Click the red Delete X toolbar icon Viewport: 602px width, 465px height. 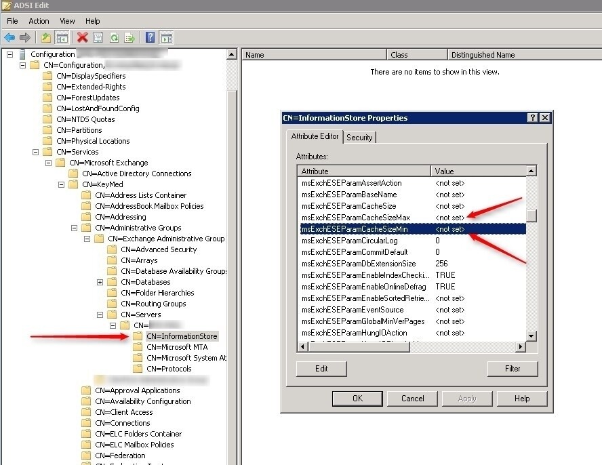(x=83, y=37)
